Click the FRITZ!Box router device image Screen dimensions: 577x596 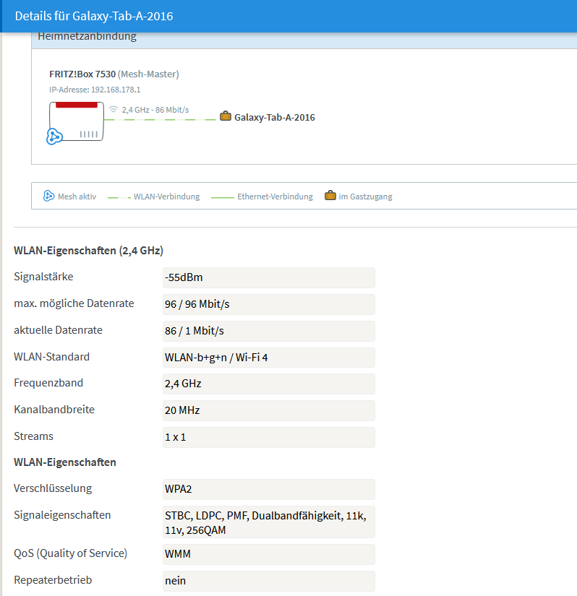coord(77,121)
